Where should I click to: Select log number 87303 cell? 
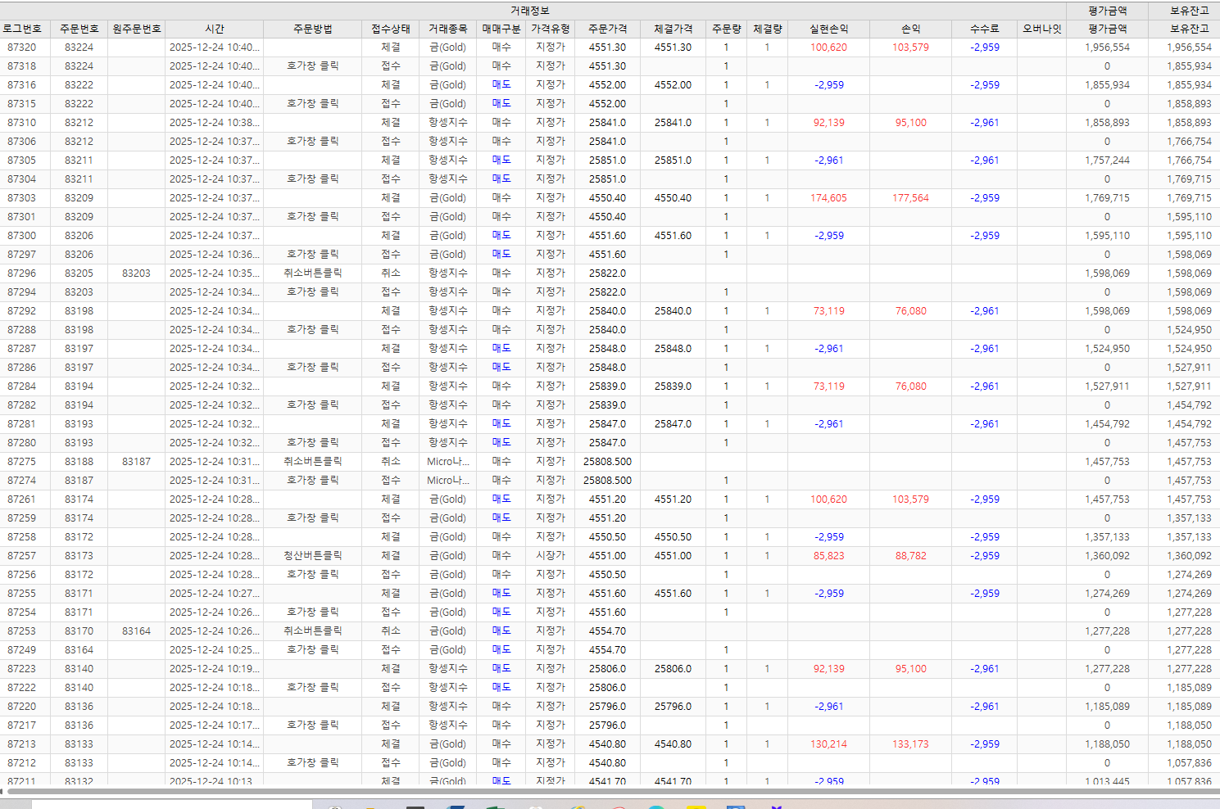click(22, 198)
